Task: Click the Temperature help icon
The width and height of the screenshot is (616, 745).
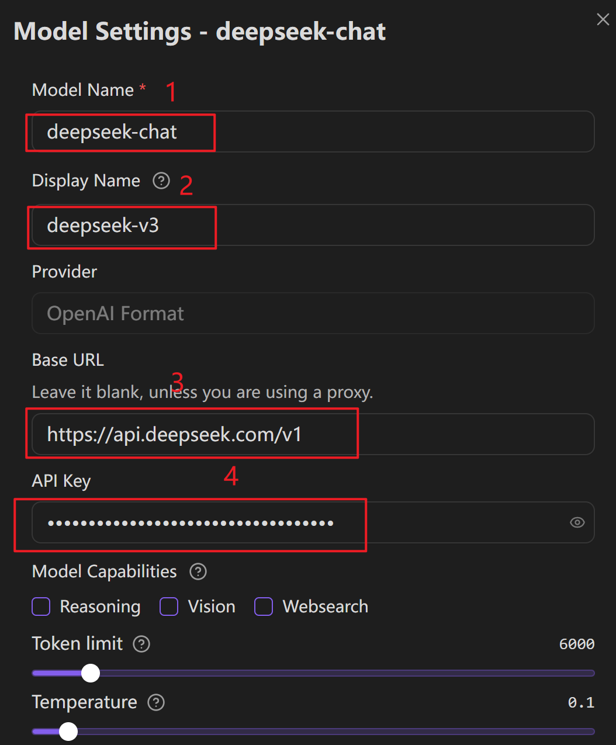Action: coord(156,702)
